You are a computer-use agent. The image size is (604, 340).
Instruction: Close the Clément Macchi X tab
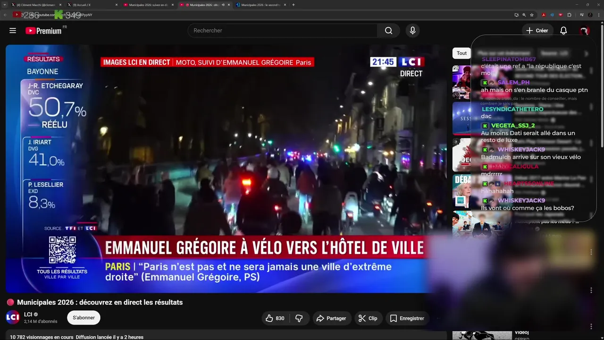coord(61,5)
